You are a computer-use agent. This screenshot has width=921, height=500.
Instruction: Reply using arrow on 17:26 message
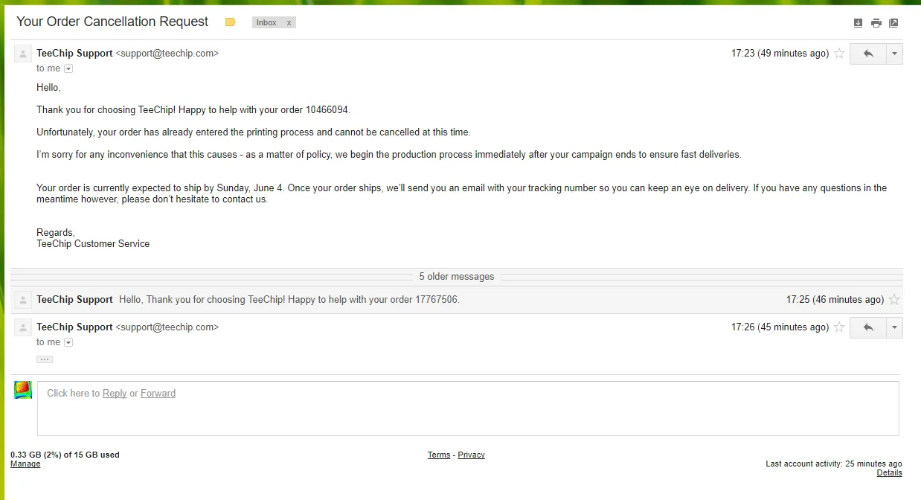(x=867, y=327)
